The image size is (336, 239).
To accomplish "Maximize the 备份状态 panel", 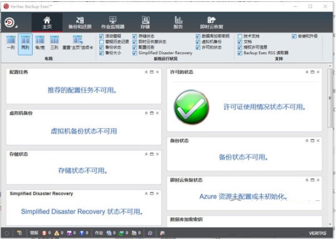I will 312,141.
